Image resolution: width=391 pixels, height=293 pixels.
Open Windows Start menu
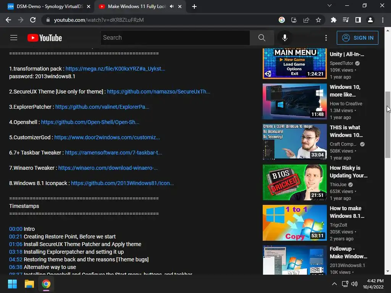click(12, 284)
